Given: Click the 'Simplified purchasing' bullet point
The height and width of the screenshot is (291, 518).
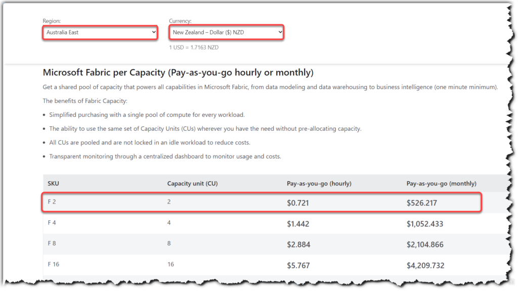Looking at the screenshot, I should pyautogui.click(x=147, y=115).
